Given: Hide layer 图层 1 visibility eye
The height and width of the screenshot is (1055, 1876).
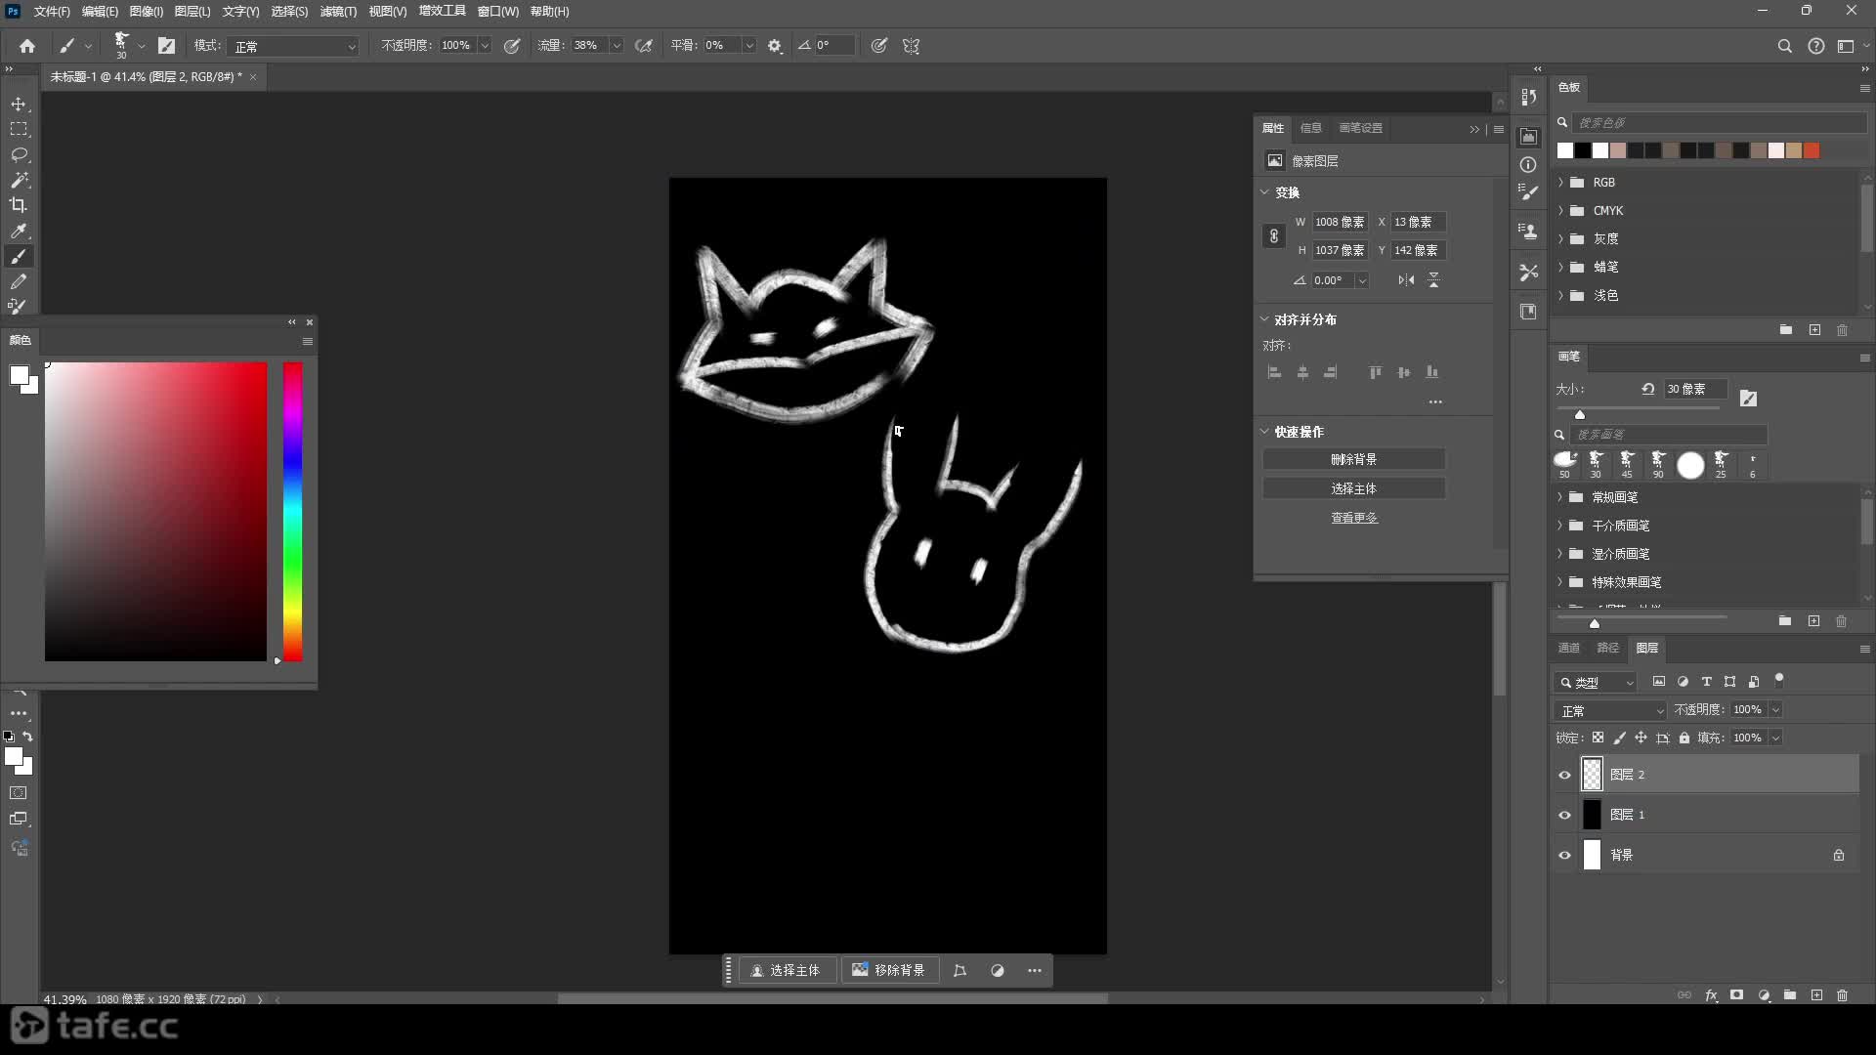Looking at the screenshot, I should [x=1564, y=815].
